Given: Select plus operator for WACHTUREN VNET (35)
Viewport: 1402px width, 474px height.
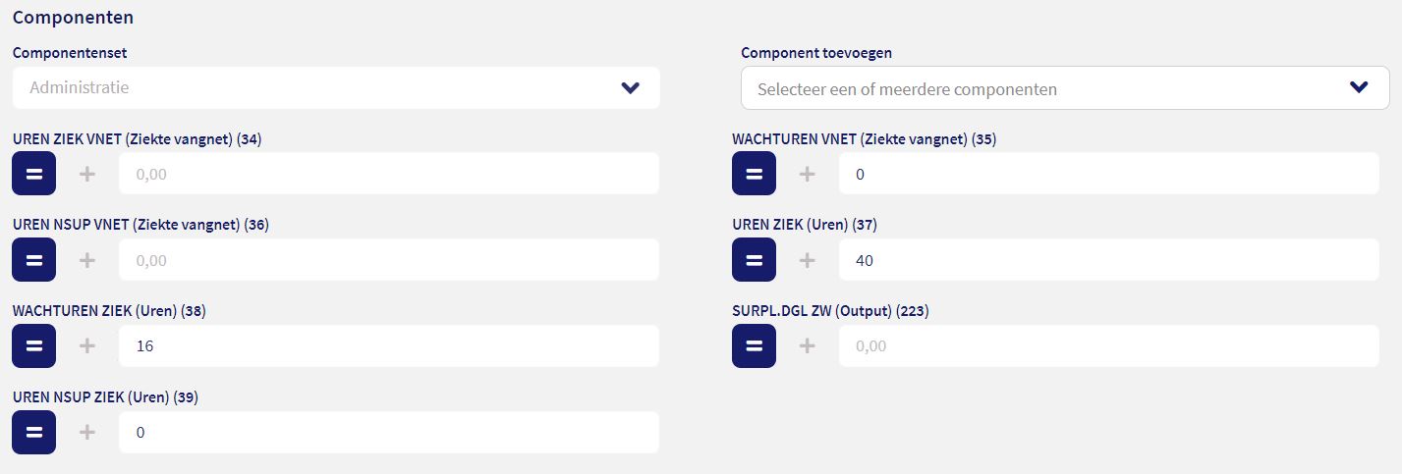Looking at the screenshot, I should coord(807,174).
